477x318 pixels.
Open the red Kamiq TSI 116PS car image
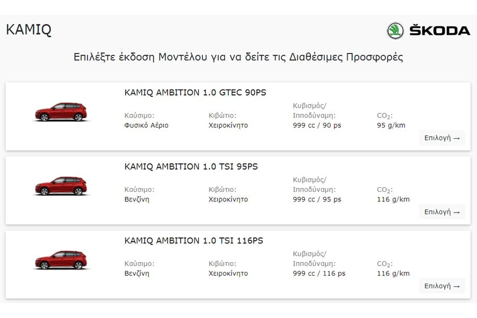(61, 260)
